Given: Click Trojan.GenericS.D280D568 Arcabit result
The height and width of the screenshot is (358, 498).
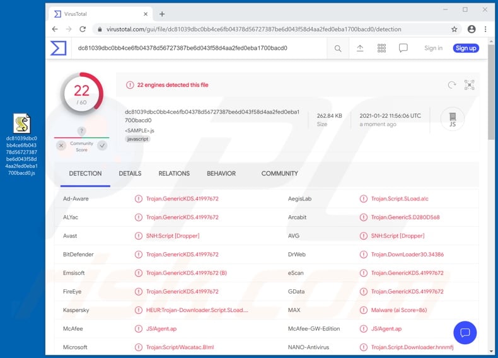Looking at the screenshot, I should pyautogui.click(x=405, y=217).
